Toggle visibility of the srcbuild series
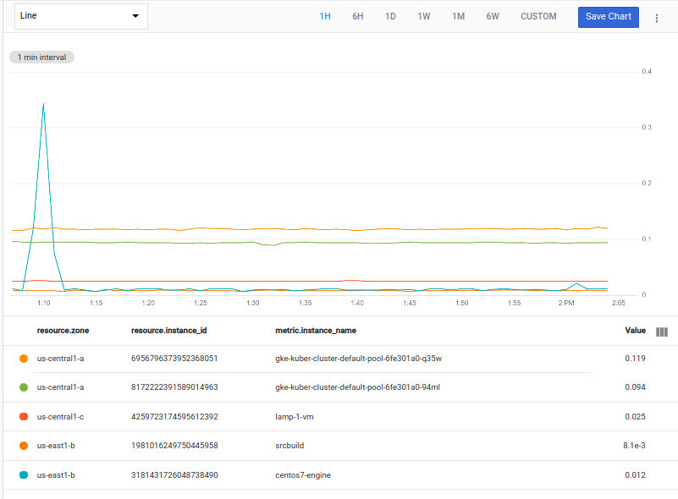Image resolution: width=678 pixels, height=499 pixels. click(x=25, y=446)
